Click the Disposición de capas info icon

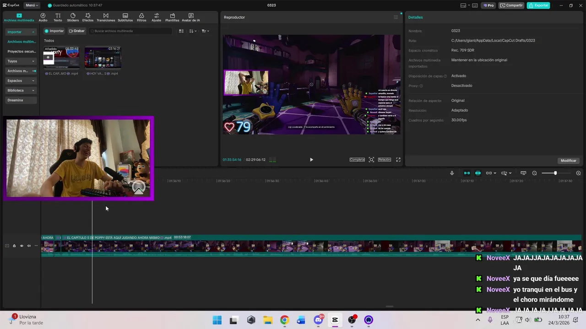(445, 76)
